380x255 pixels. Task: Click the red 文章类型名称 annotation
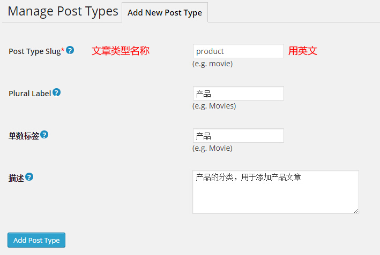[120, 51]
